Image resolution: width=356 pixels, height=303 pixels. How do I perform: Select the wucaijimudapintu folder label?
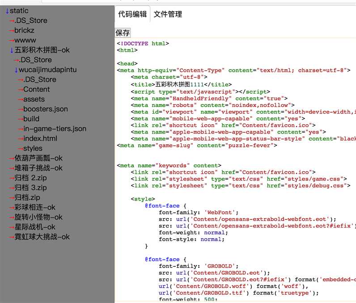(x=48, y=70)
